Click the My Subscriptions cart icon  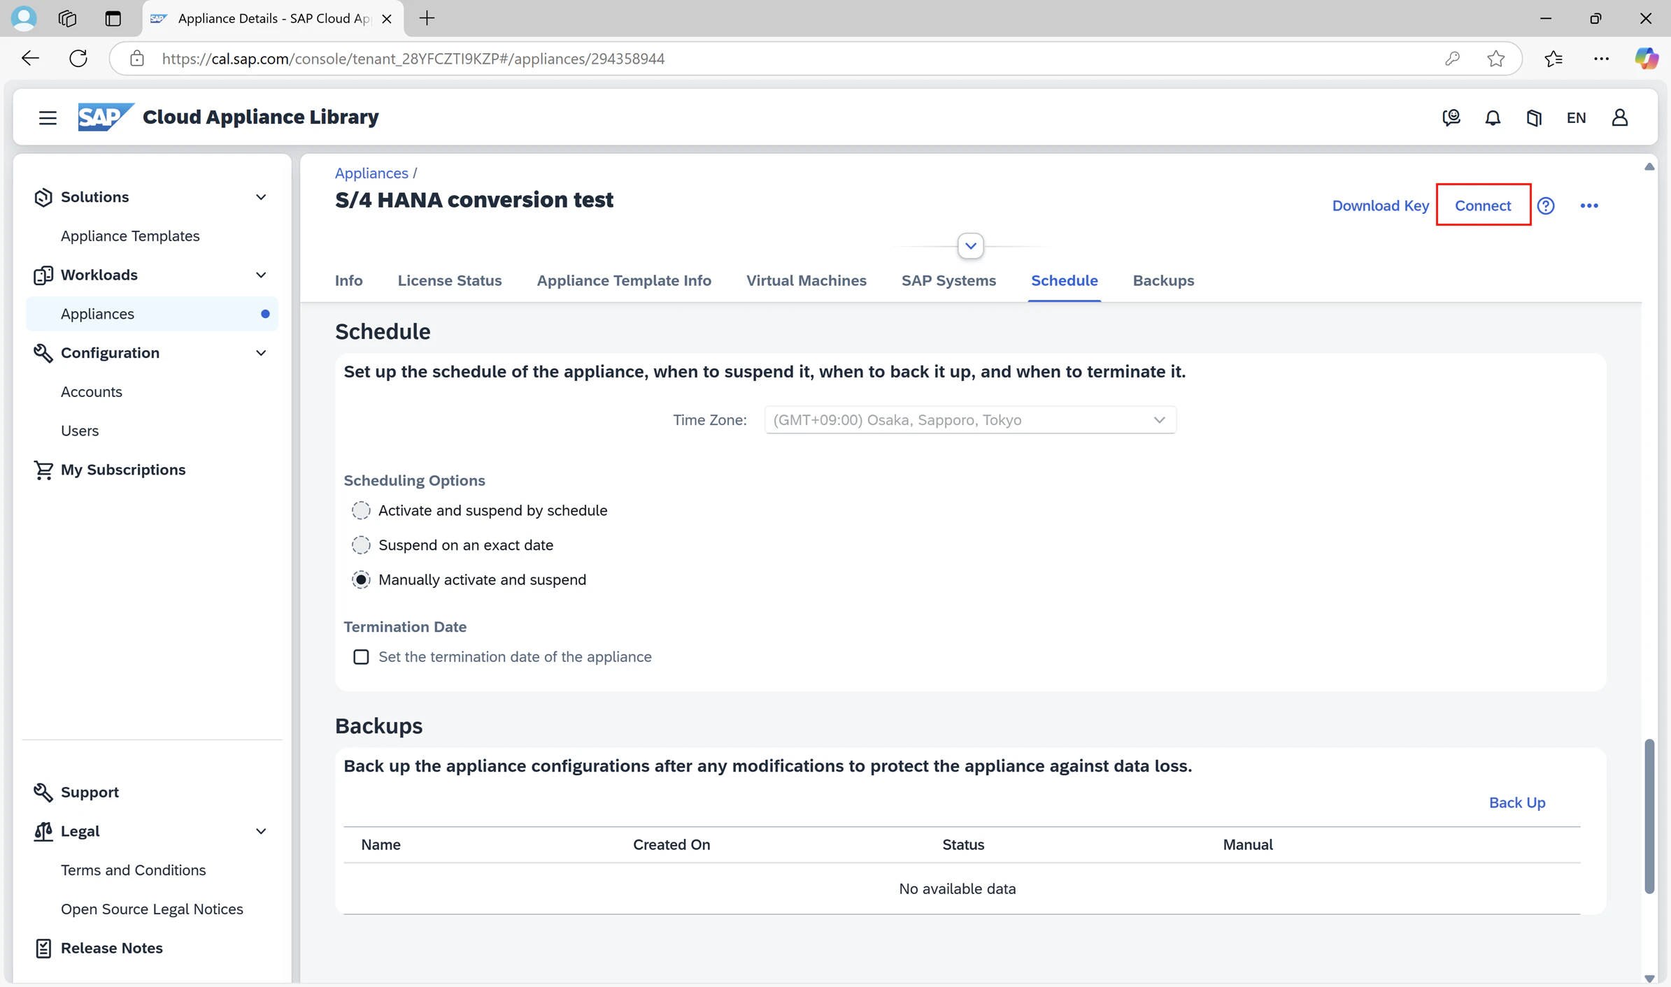point(43,470)
